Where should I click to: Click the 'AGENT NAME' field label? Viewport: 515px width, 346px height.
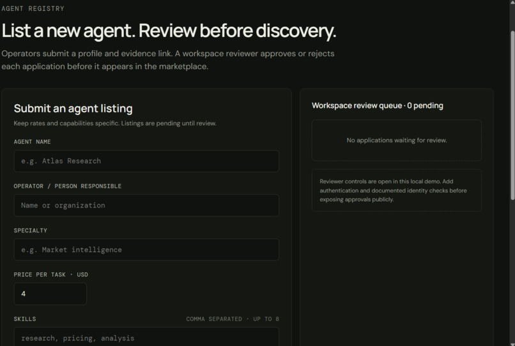(x=32, y=142)
